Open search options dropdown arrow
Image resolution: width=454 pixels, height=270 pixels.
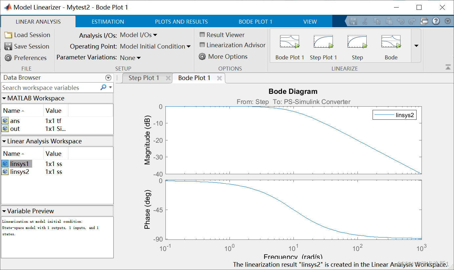(111, 88)
